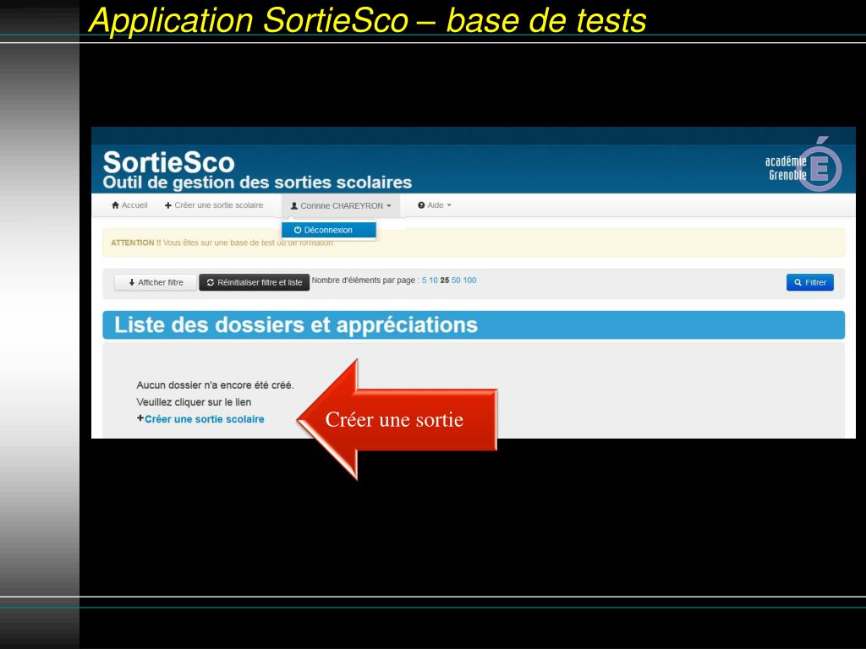Viewport: 866px width, 649px height.
Task: Go to the Accueil home link
Action: click(x=129, y=205)
